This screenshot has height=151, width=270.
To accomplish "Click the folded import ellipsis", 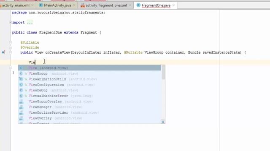I will [30, 22].
